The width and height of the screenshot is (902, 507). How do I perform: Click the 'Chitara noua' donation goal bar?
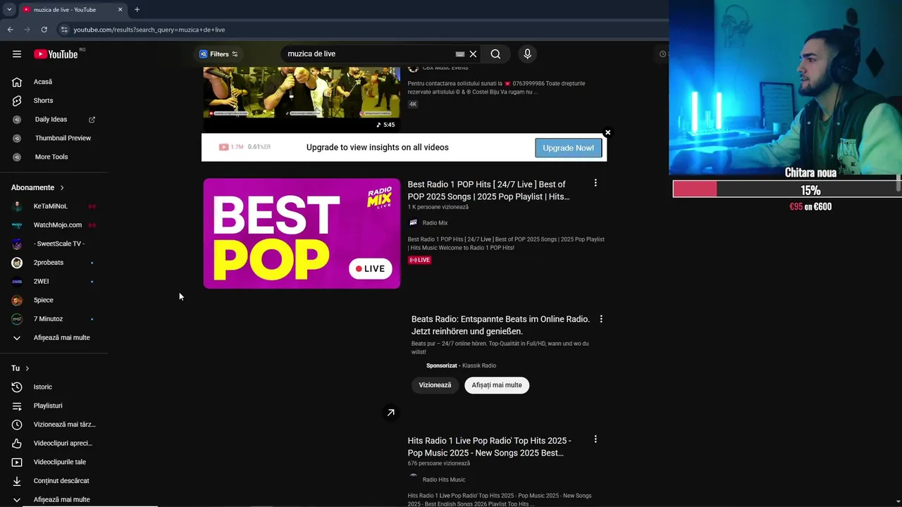[786, 189]
